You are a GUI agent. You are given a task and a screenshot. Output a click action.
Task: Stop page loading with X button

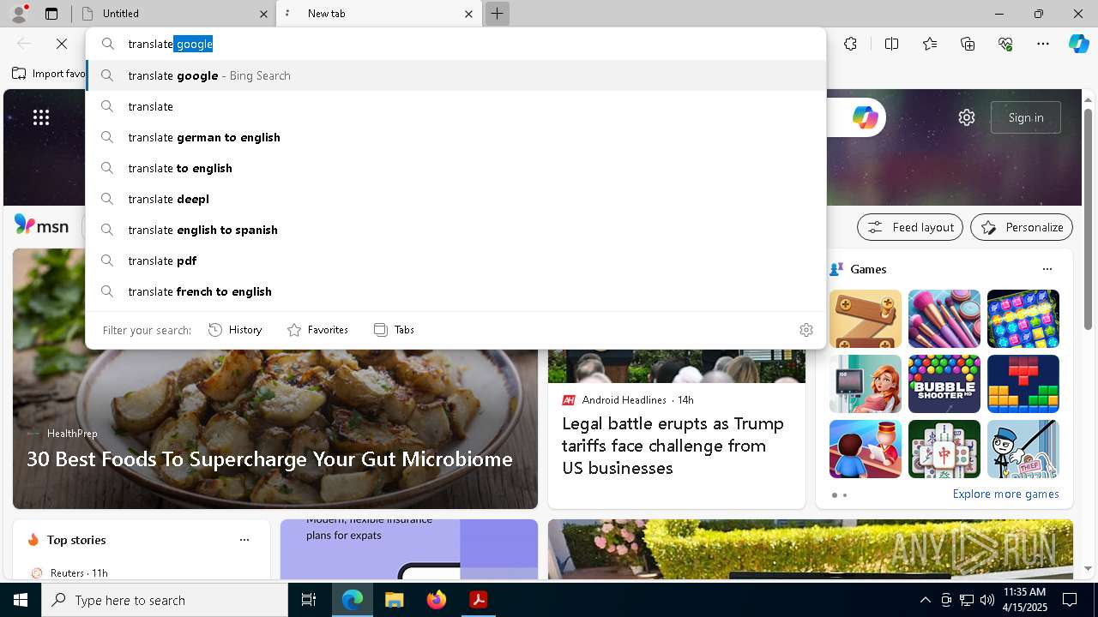click(62, 44)
